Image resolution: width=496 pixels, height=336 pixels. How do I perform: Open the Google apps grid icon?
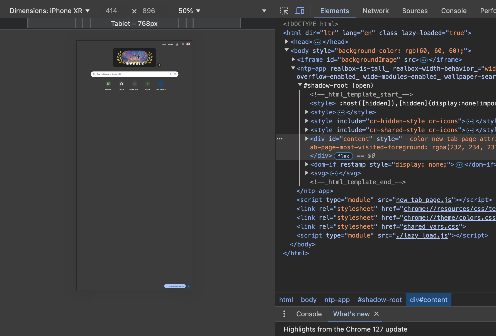[x=183, y=44]
